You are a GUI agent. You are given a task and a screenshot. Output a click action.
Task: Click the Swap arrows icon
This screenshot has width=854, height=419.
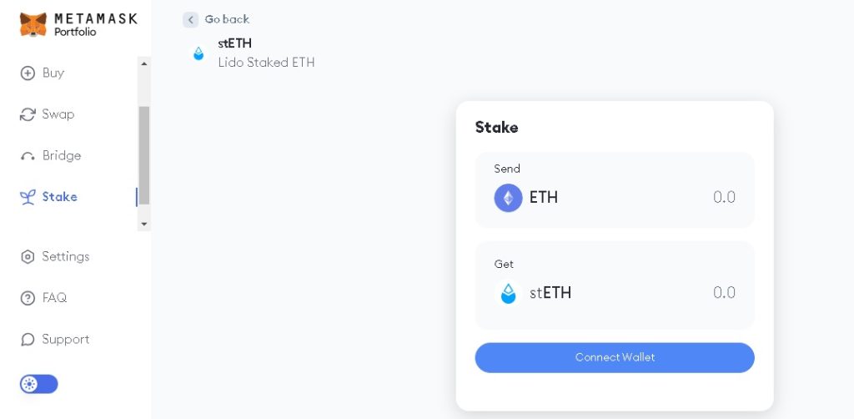tap(28, 114)
